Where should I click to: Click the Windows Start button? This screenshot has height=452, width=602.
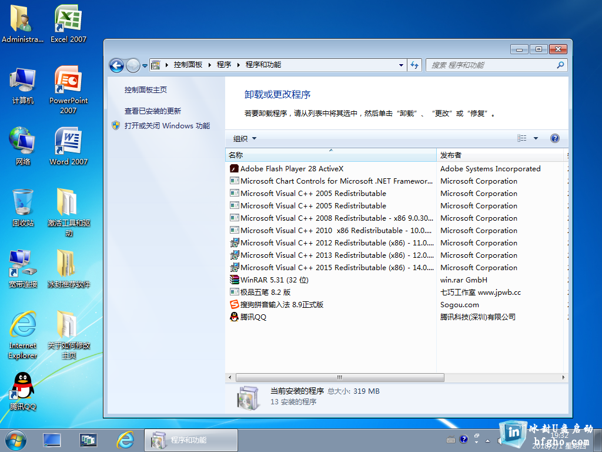click(x=16, y=440)
